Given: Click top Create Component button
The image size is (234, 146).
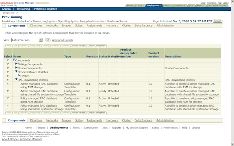Looking at the screenshot, I should (96, 46).
